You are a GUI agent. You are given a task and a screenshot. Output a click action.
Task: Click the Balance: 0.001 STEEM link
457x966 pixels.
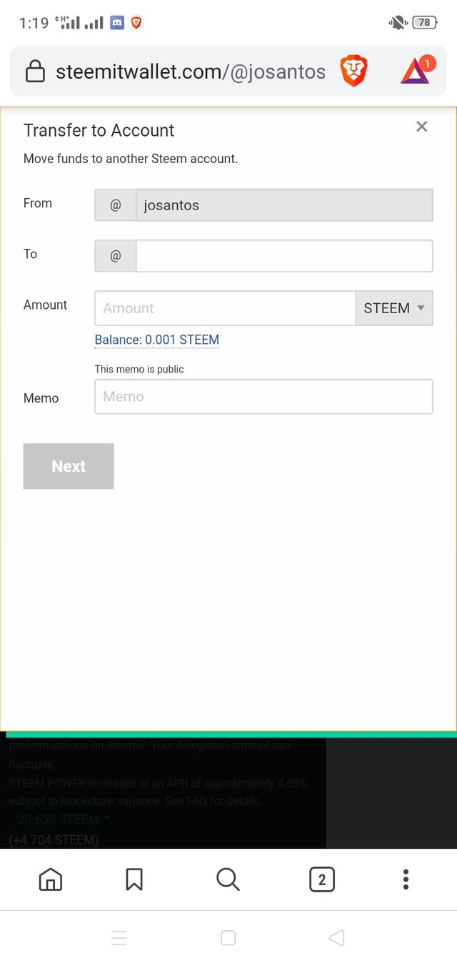(x=157, y=340)
